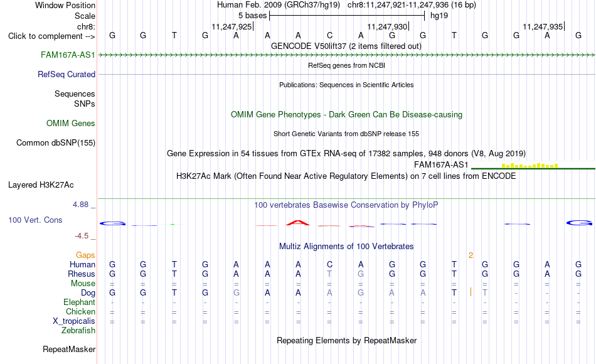Click the Window Position label
This screenshot has width=596, height=364.
tap(65, 5)
